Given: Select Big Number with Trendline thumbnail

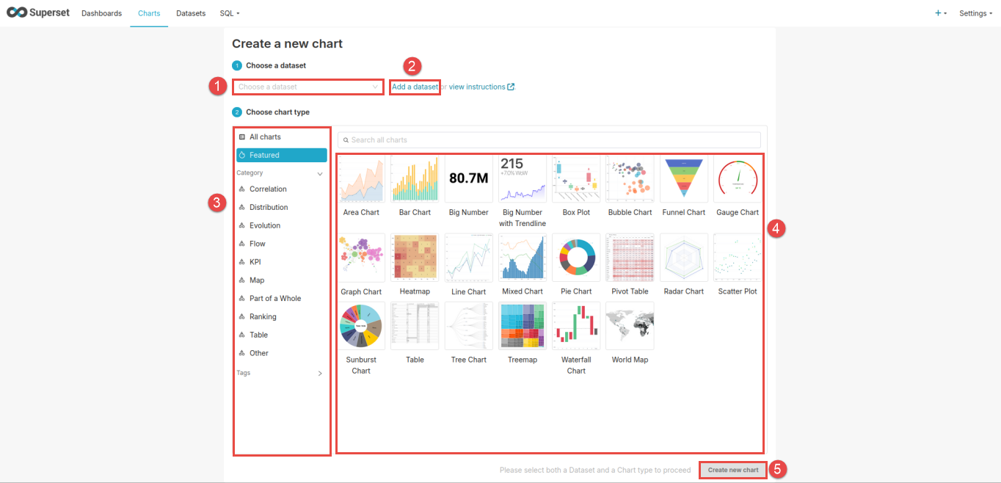Looking at the screenshot, I should (523, 178).
